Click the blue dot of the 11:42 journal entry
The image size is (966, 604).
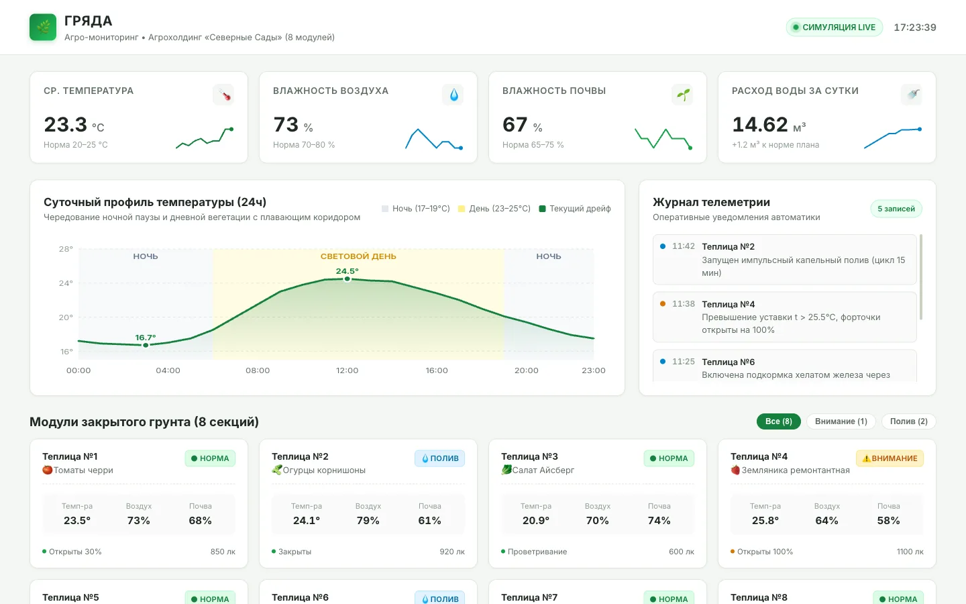click(x=663, y=246)
